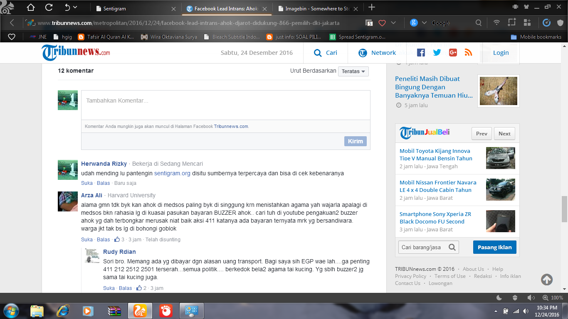Open the sentigram.org link in the comment
568x319 pixels.
coord(172,173)
